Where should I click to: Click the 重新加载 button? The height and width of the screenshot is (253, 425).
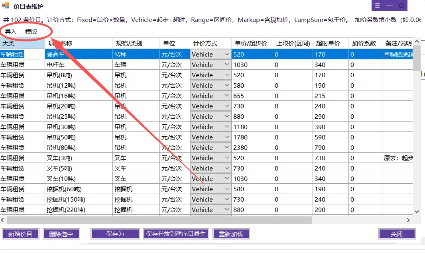(x=231, y=234)
